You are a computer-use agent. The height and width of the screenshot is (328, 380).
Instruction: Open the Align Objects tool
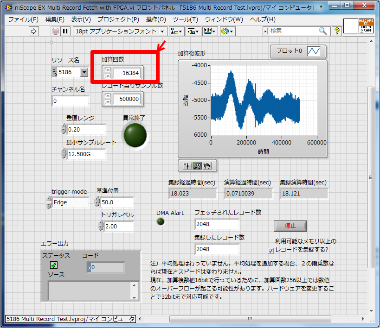176,31
